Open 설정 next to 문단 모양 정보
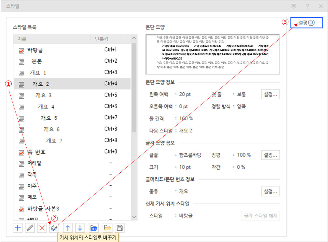Image resolution: width=328 pixels, height=242 pixels. pos(270,94)
